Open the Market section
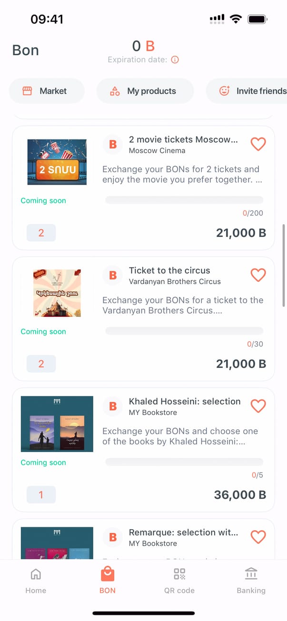The height and width of the screenshot is (621, 287). tap(47, 91)
